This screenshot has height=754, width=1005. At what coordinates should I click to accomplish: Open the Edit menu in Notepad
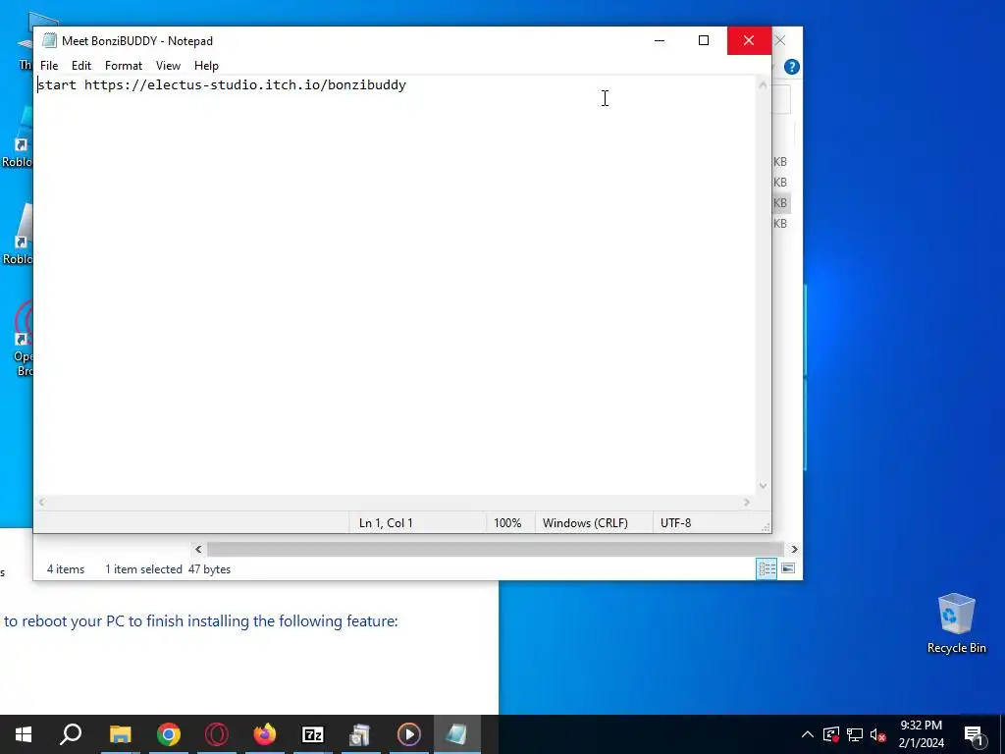[x=80, y=66]
